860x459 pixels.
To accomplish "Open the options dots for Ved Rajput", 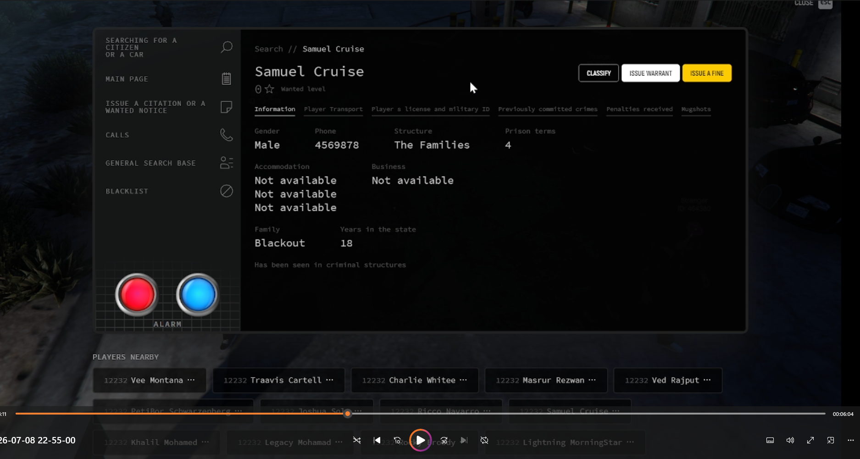I will [707, 380].
